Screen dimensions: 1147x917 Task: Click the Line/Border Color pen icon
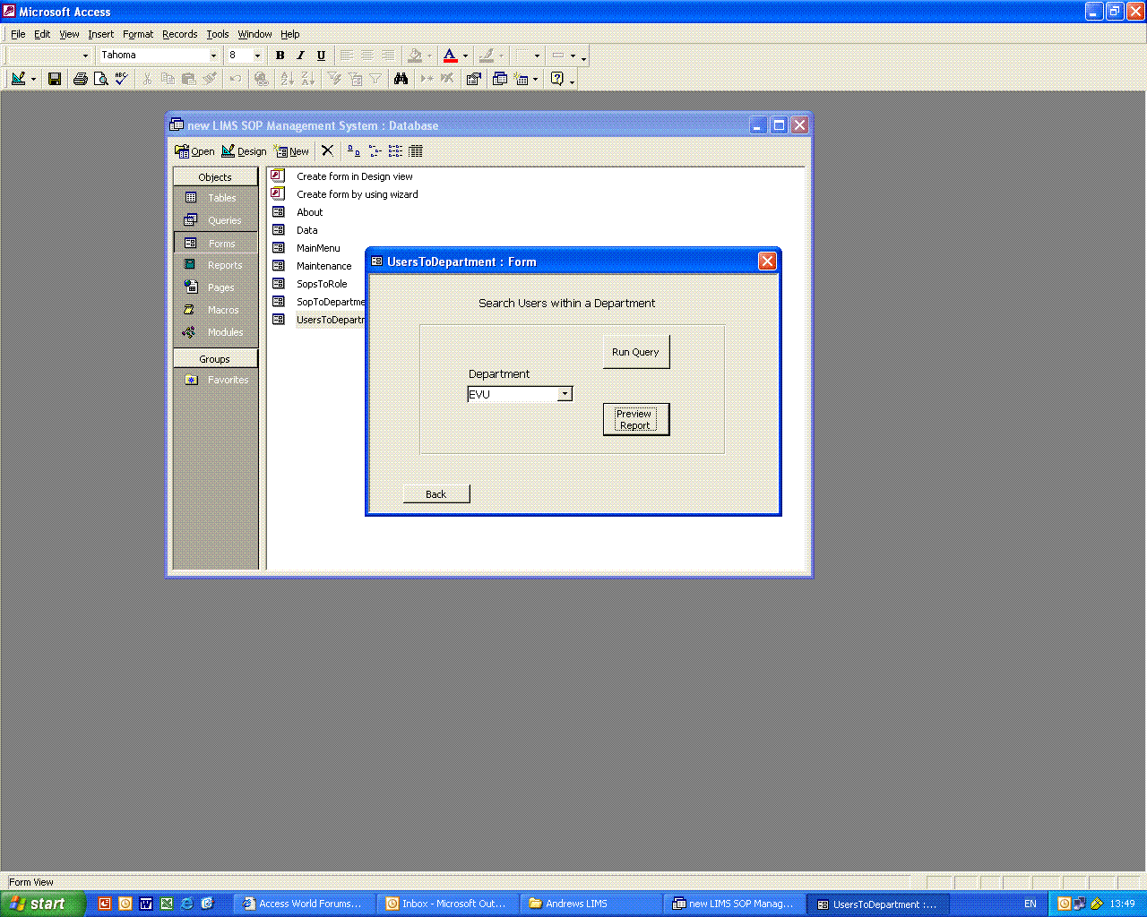click(486, 56)
